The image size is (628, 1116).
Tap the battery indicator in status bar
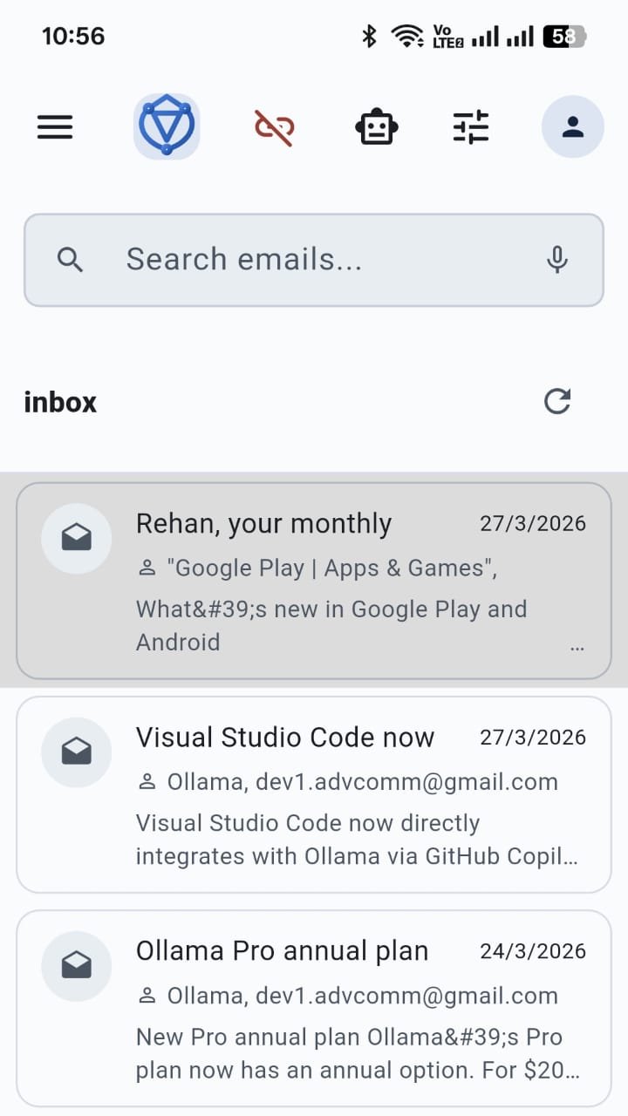564,37
